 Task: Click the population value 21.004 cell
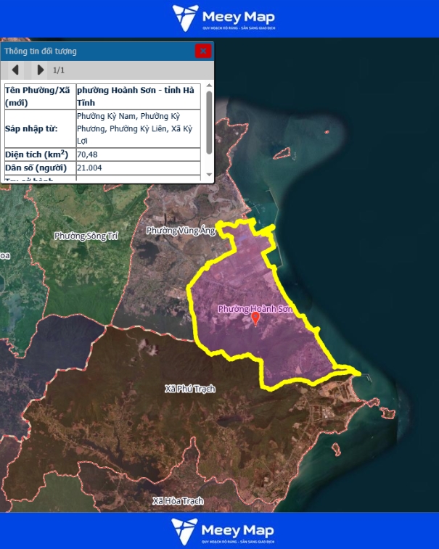click(138, 168)
